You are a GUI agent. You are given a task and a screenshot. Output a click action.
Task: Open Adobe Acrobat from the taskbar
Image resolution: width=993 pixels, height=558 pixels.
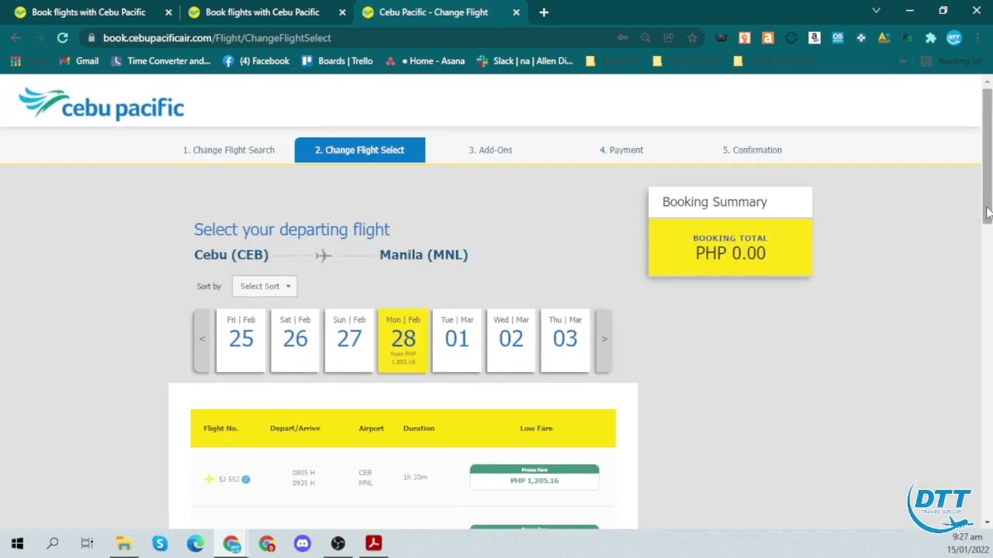(x=373, y=543)
